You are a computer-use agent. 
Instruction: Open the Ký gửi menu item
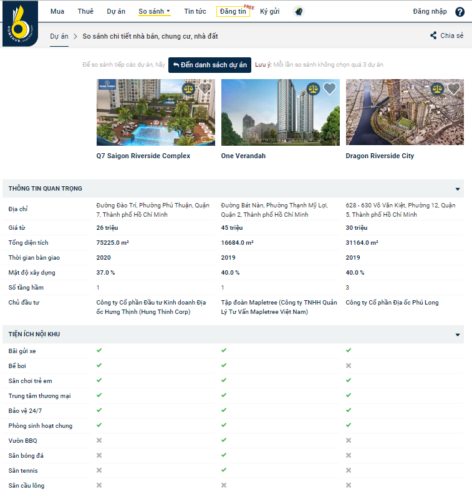coord(269,11)
